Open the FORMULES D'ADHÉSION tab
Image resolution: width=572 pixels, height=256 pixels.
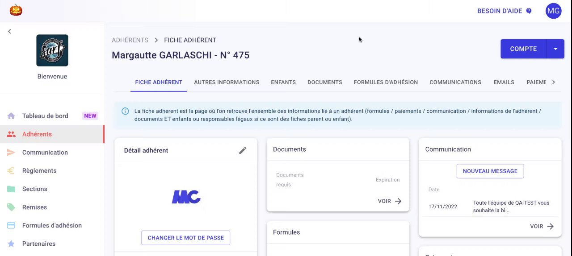point(386,82)
